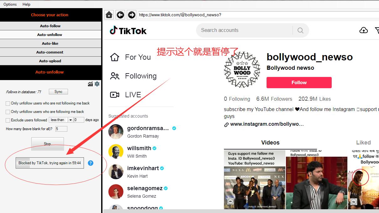Open the LIVE section icon in TikTok sidebar

click(x=115, y=94)
